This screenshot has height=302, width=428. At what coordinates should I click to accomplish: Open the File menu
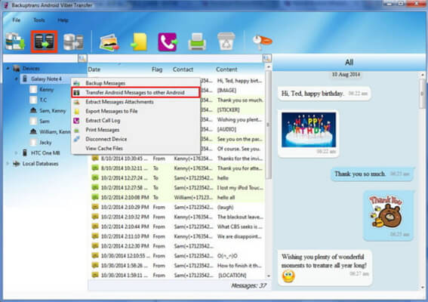(x=17, y=20)
